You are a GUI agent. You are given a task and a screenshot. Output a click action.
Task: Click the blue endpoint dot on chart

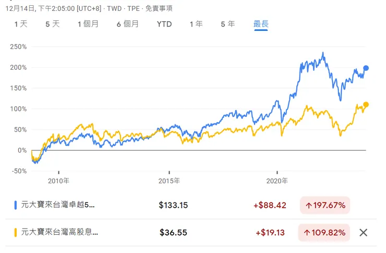coord(366,68)
